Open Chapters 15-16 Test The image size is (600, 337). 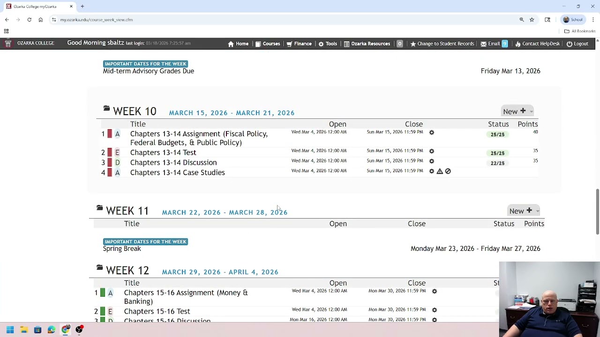click(x=157, y=311)
